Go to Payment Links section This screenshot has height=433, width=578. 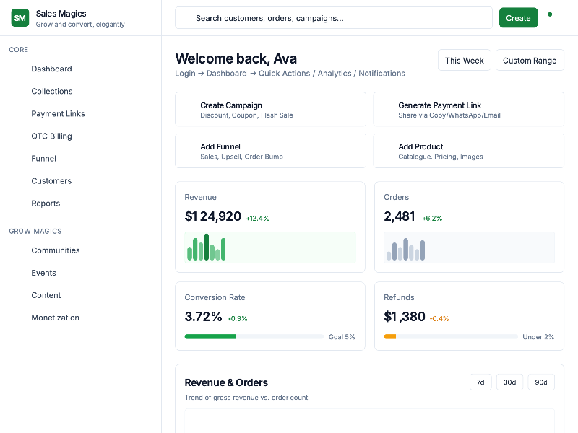pos(58,113)
